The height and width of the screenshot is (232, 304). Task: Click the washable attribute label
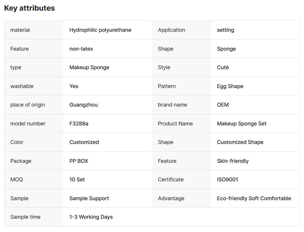[22, 86]
